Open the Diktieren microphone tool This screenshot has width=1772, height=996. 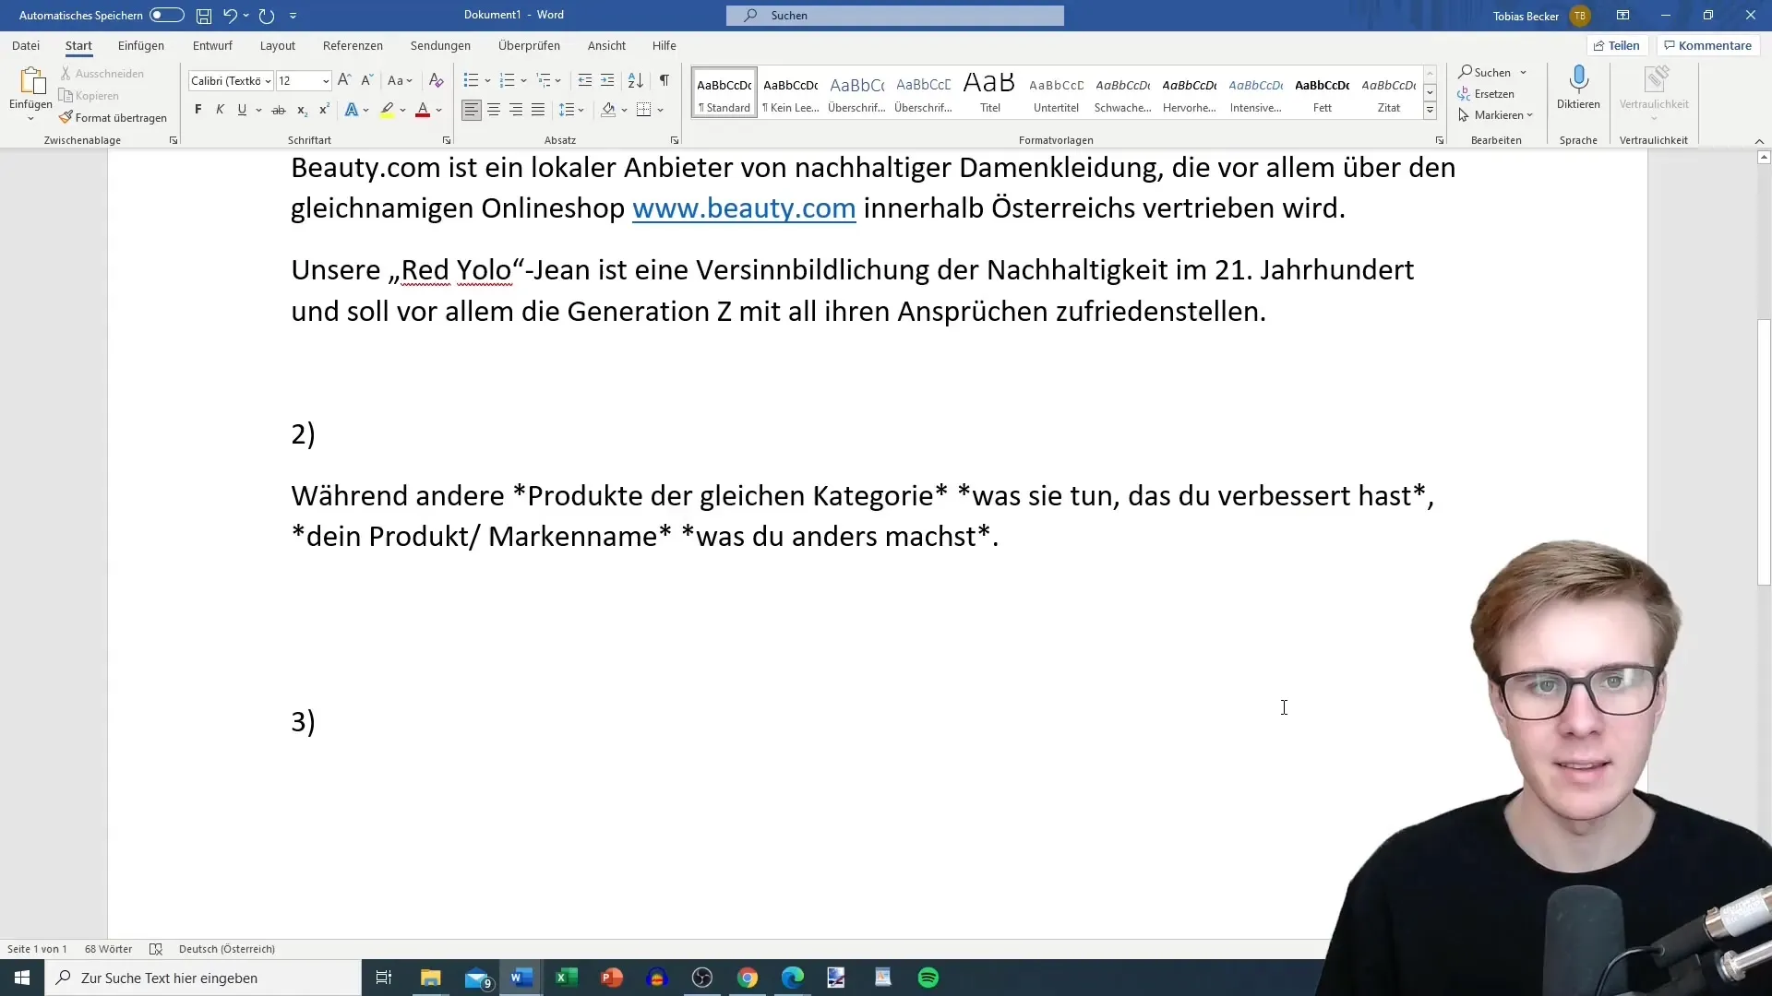coord(1578,88)
